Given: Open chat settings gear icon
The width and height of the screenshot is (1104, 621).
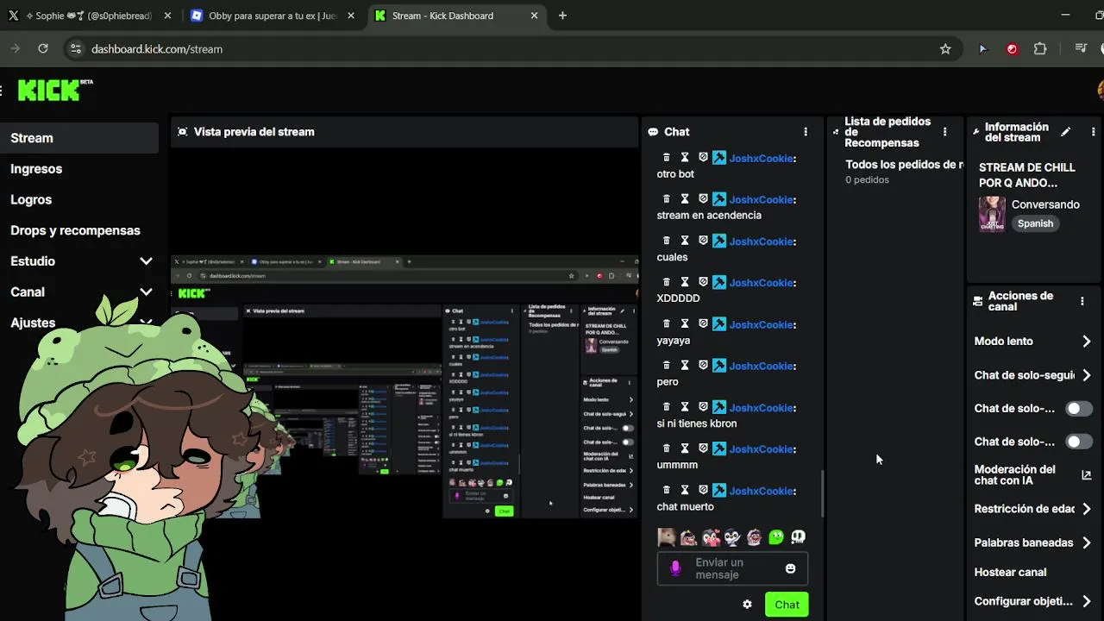Looking at the screenshot, I should pos(747,605).
